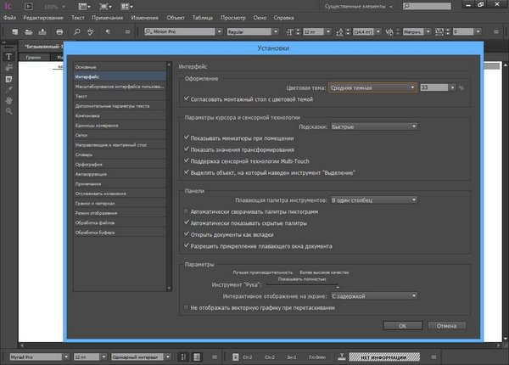
Task: Select the Hand tool in the toolbox
Action: click(8, 98)
